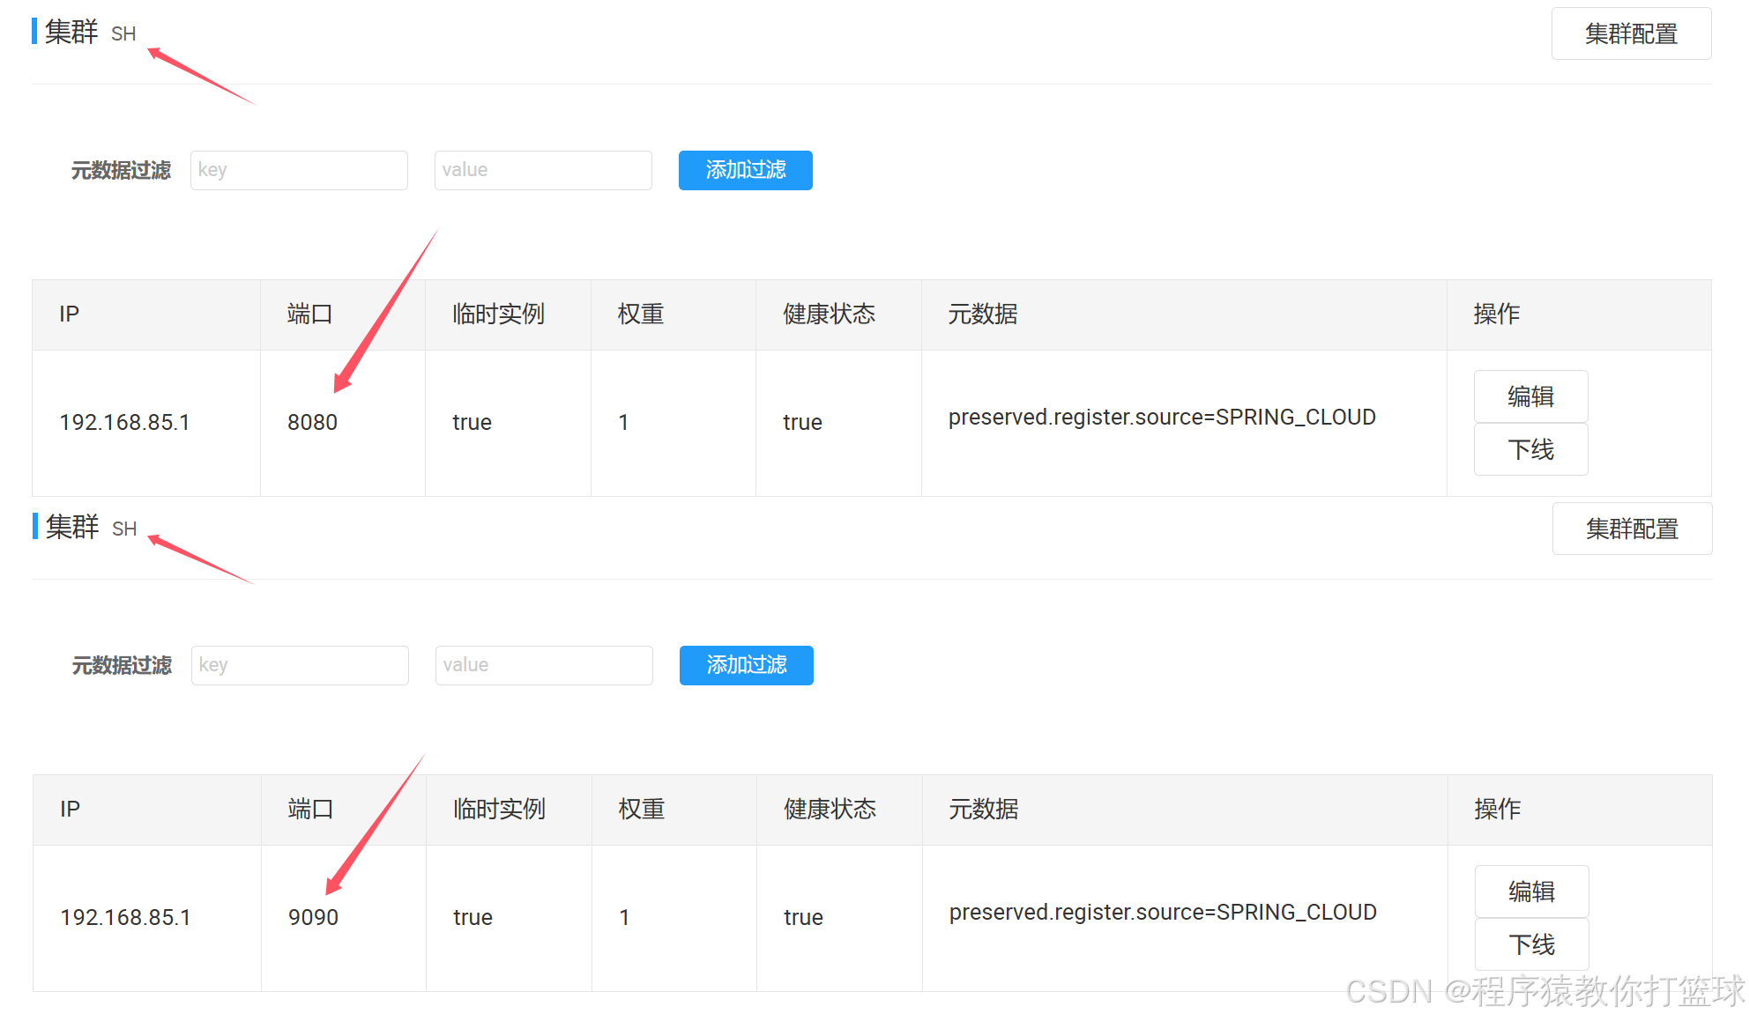
Task: Click the IP 192.168.85.1 in second table
Action: (125, 918)
